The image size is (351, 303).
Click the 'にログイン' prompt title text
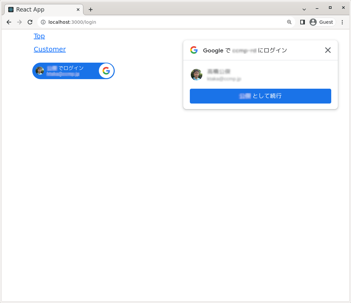click(x=272, y=50)
